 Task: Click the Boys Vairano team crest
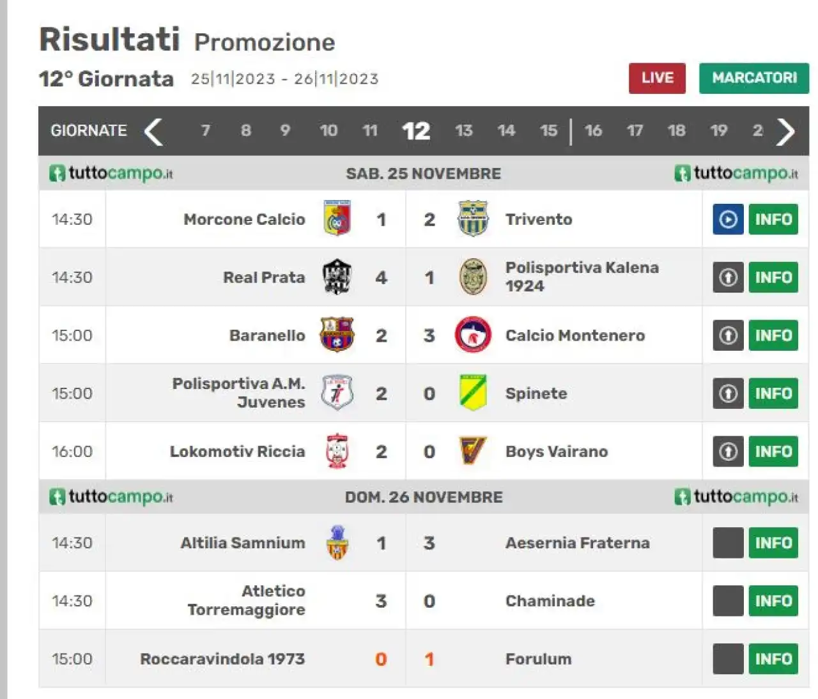point(473,450)
